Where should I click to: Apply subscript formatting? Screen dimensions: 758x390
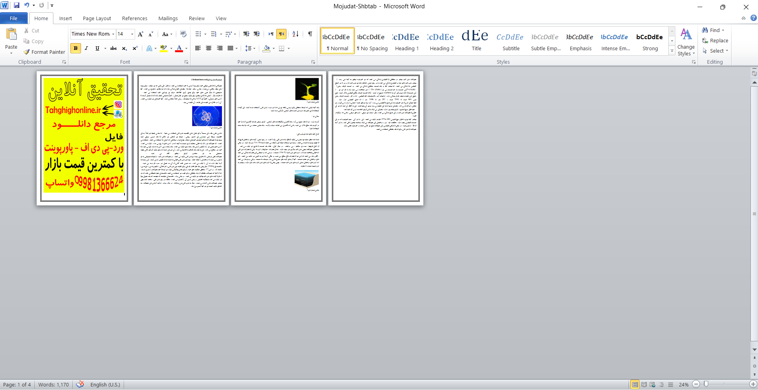pos(124,48)
